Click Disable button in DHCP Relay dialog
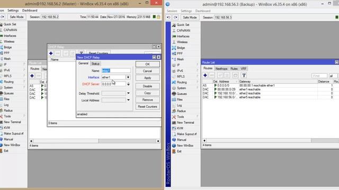339x190 pixels. pos(147,86)
